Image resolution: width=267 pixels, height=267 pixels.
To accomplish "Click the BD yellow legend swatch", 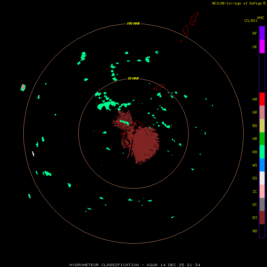I will 262,126.
